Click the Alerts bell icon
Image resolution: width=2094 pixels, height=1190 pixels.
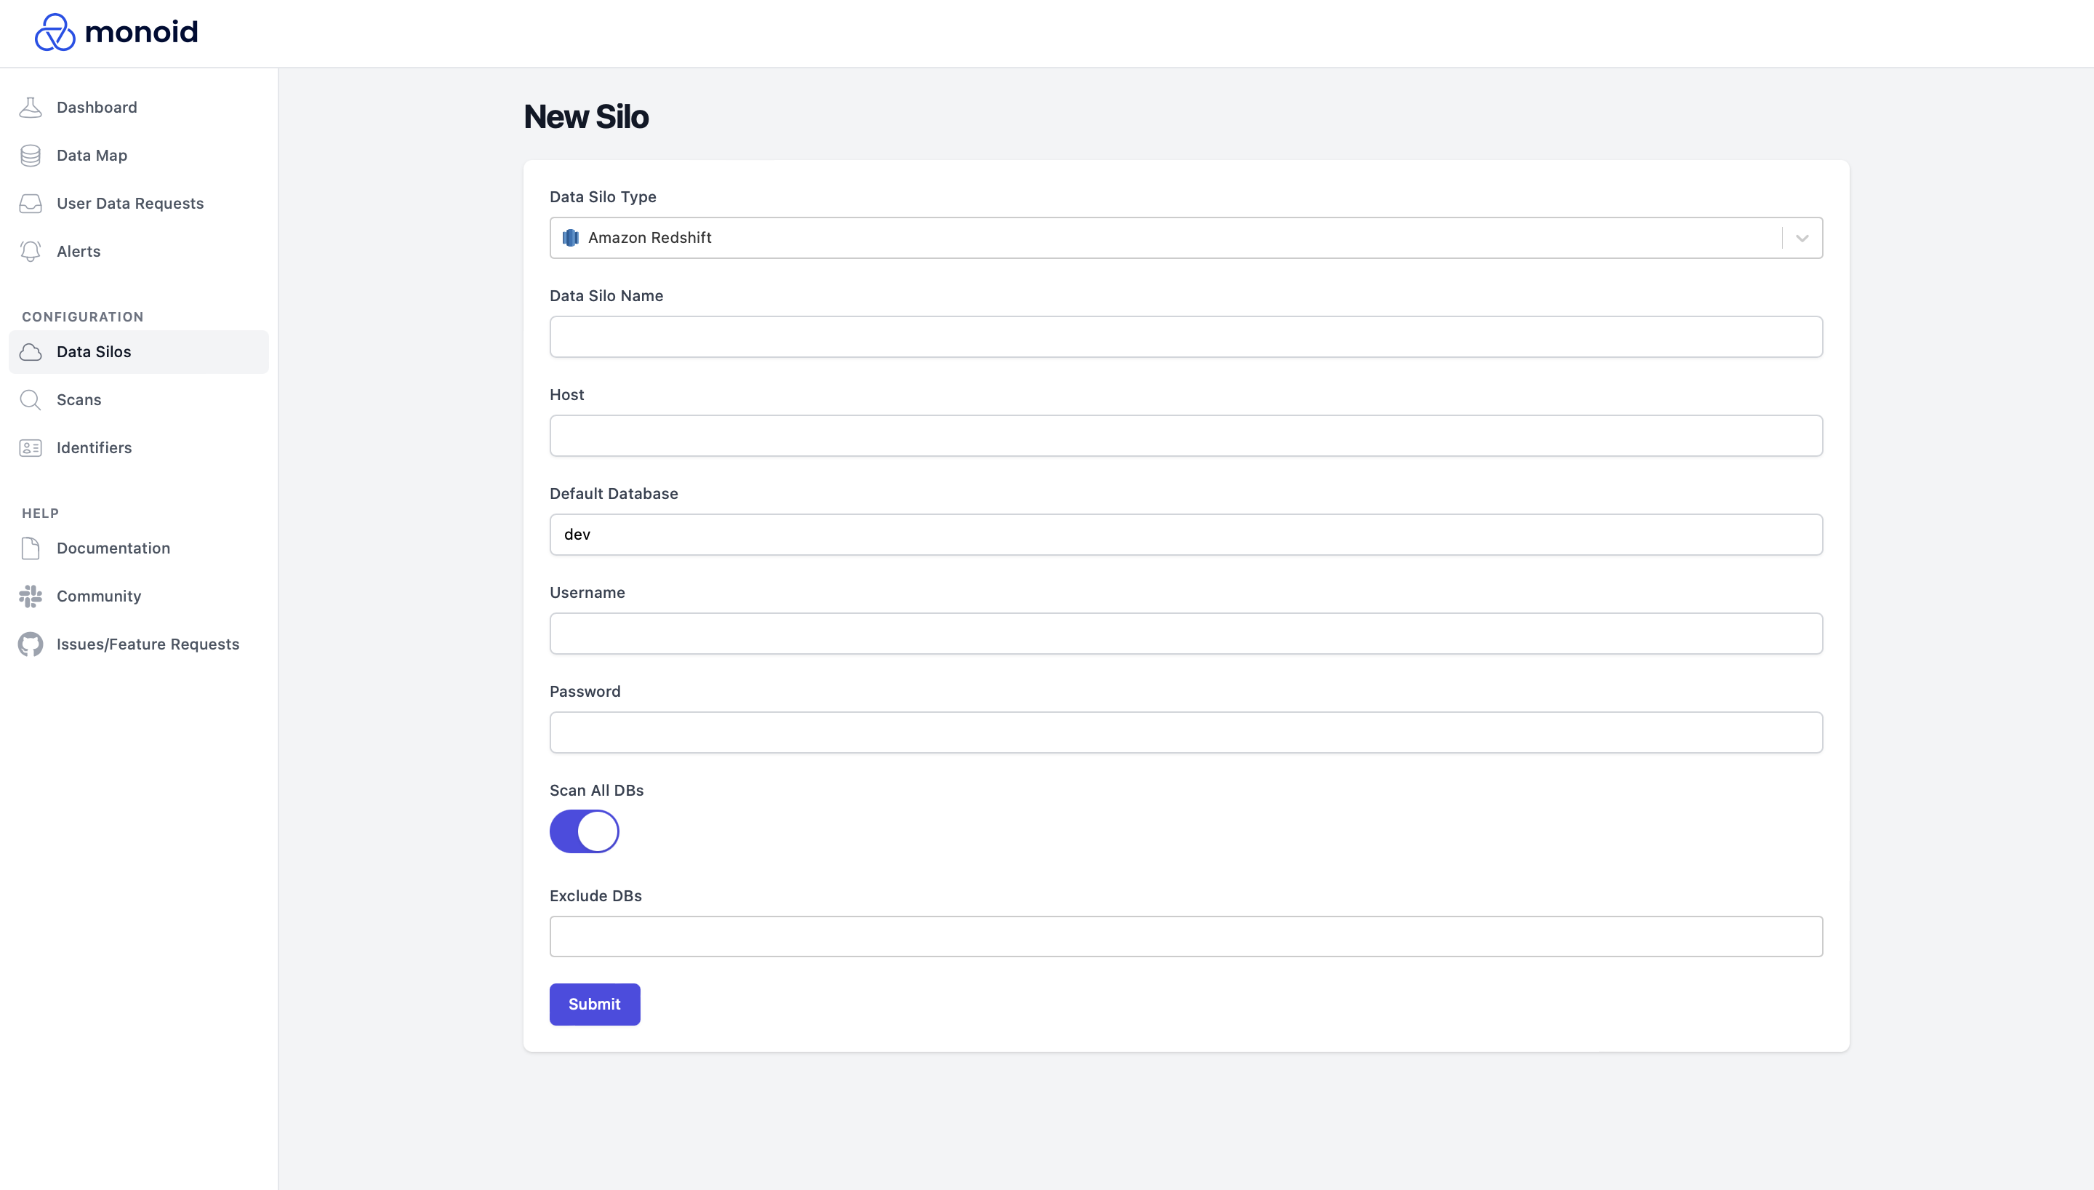(x=29, y=250)
